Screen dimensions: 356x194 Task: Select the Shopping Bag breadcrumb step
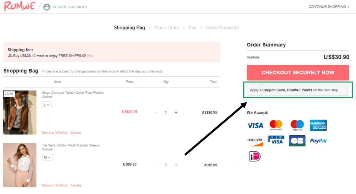click(x=129, y=28)
